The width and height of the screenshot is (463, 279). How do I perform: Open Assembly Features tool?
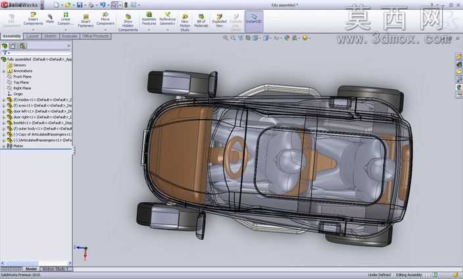tap(149, 19)
